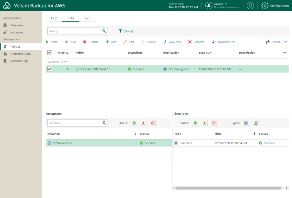
Task: Click the Description column header
Action: [247, 53]
